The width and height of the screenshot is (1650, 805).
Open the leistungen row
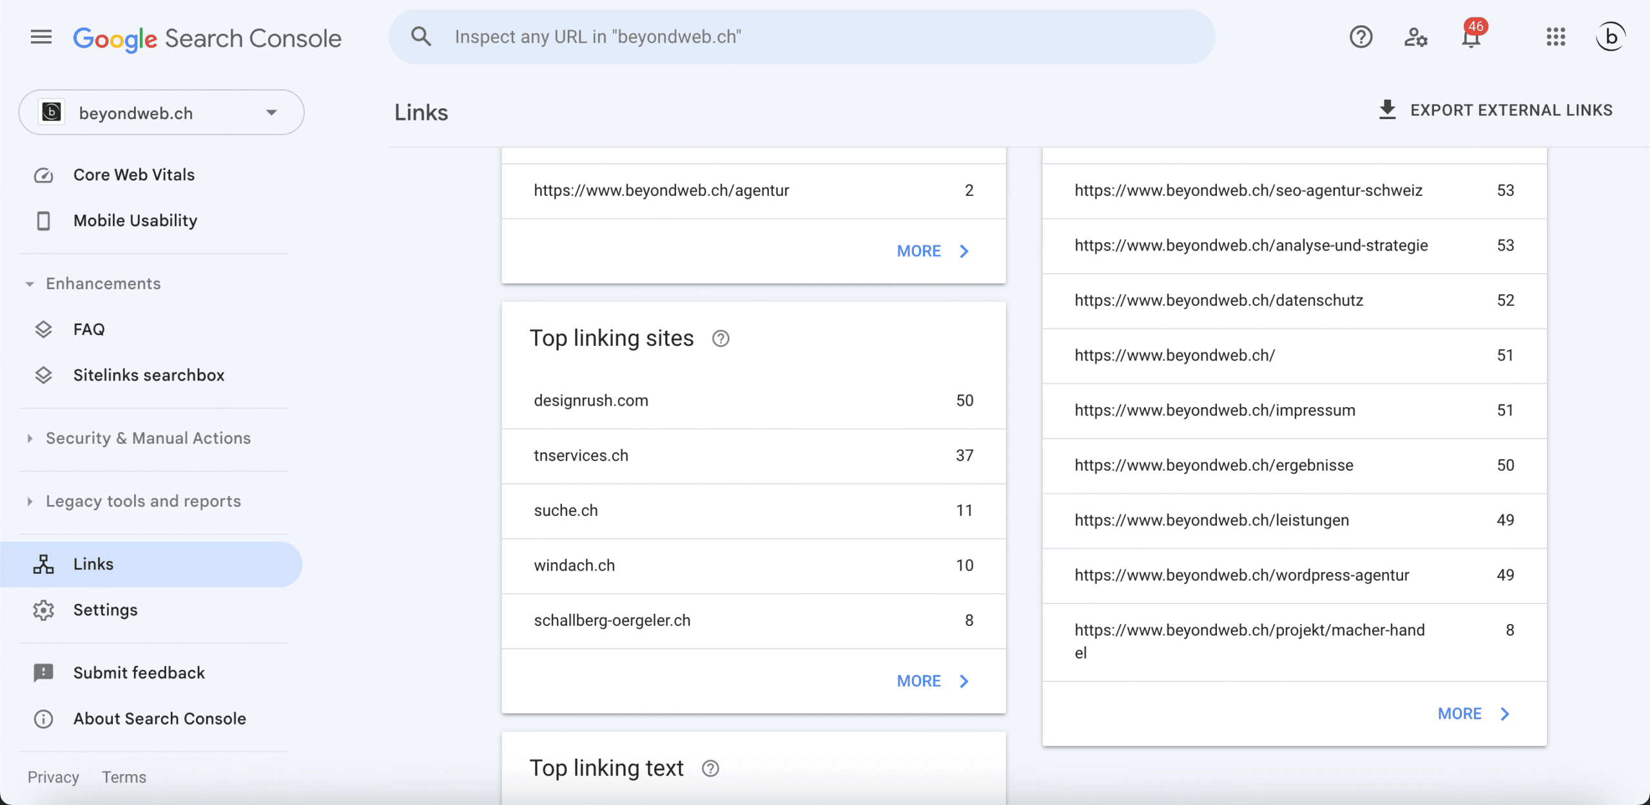[x=1294, y=520]
